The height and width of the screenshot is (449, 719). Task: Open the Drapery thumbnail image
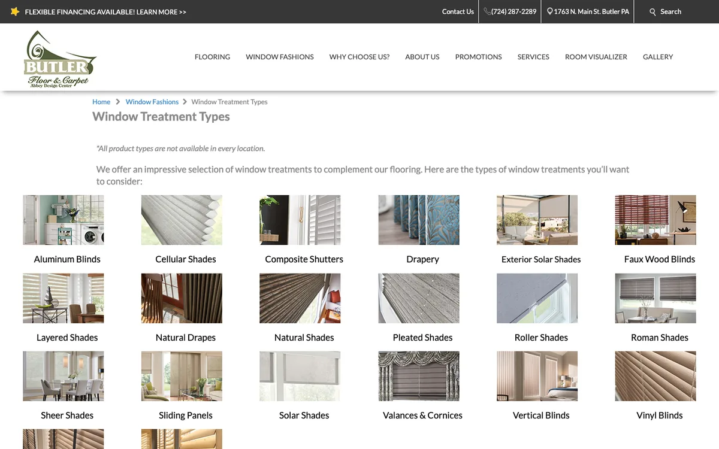point(419,220)
